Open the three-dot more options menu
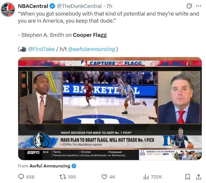The width and height of the screenshot is (206, 183). pyautogui.click(x=198, y=6)
